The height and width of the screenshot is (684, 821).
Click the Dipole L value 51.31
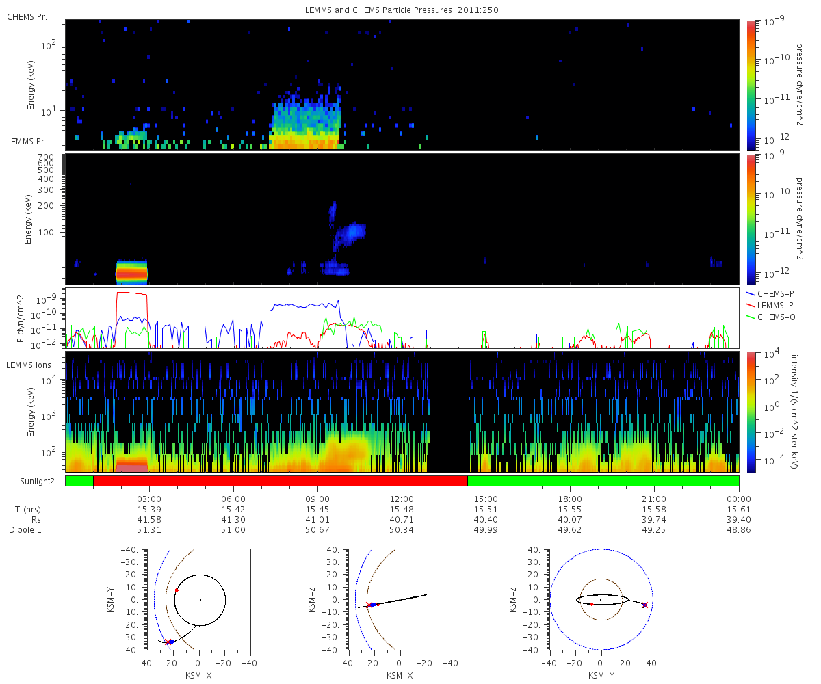tap(149, 530)
